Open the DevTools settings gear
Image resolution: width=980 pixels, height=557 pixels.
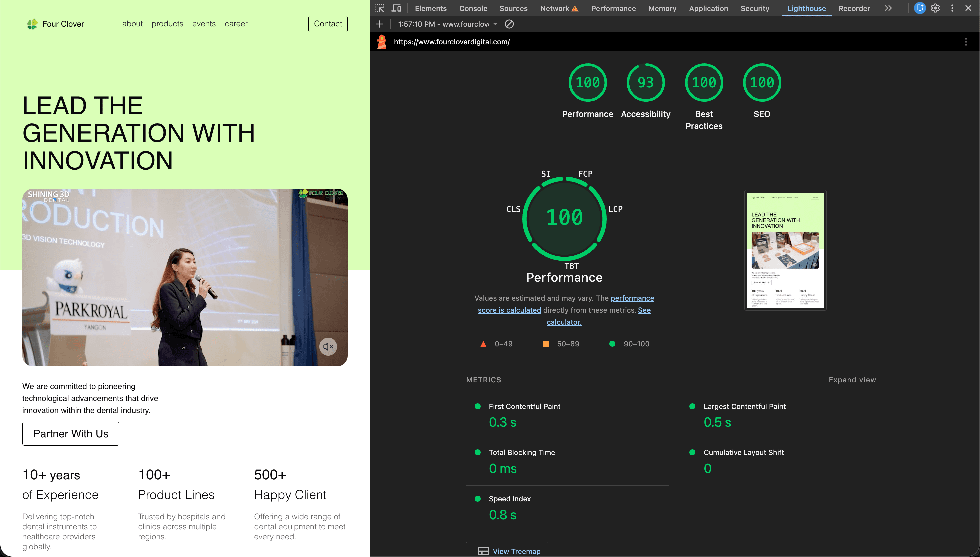pyautogui.click(x=935, y=8)
